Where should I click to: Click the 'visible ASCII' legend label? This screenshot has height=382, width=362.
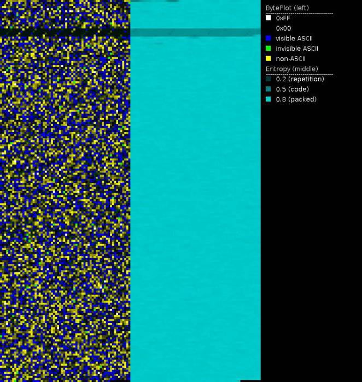tap(294, 39)
